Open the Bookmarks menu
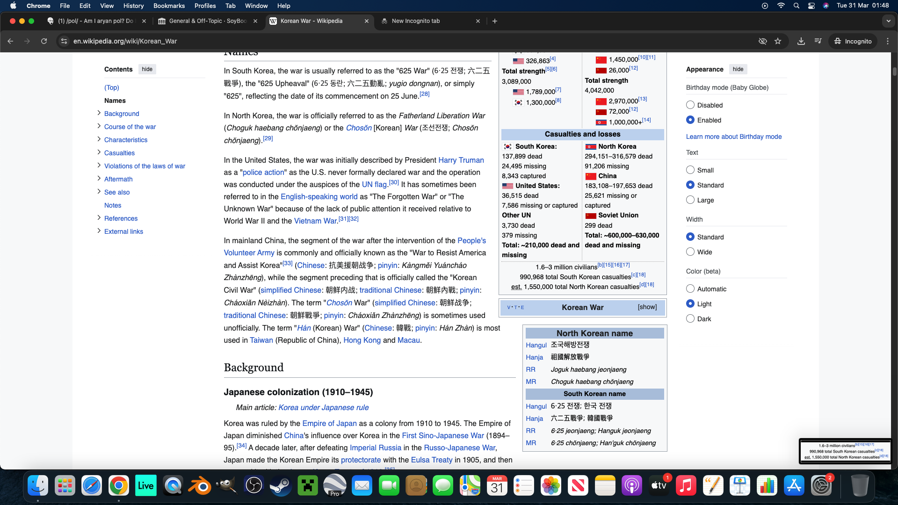The width and height of the screenshot is (898, 505). (169, 6)
